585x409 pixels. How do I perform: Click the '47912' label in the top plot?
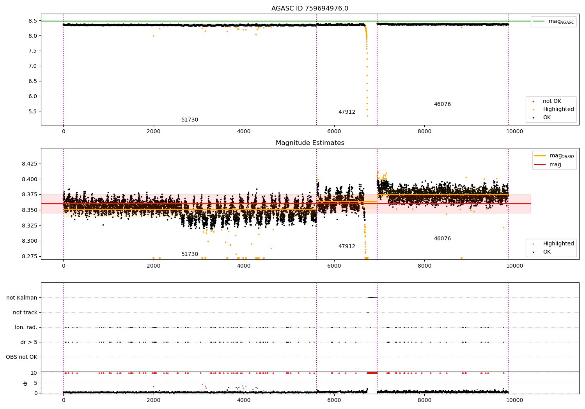pos(347,112)
